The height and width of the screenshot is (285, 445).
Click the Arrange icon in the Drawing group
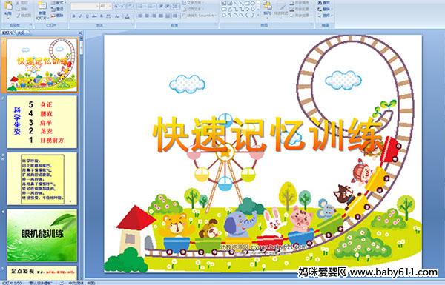[267, 8]
